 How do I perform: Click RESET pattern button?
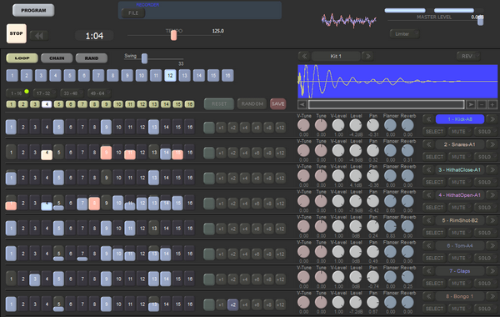point(219,103)
